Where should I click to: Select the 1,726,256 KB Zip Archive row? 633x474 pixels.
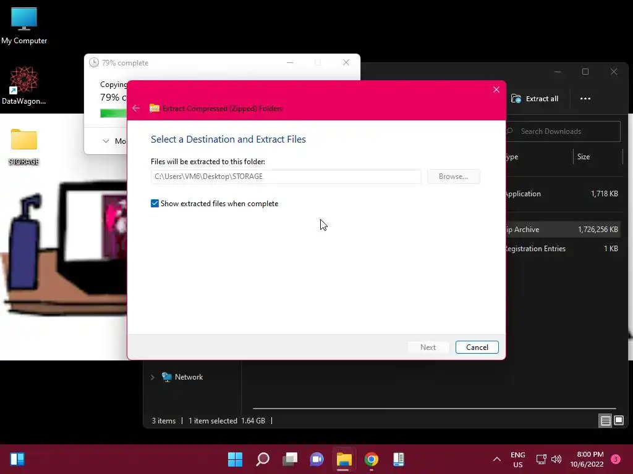tap(563, 230)
